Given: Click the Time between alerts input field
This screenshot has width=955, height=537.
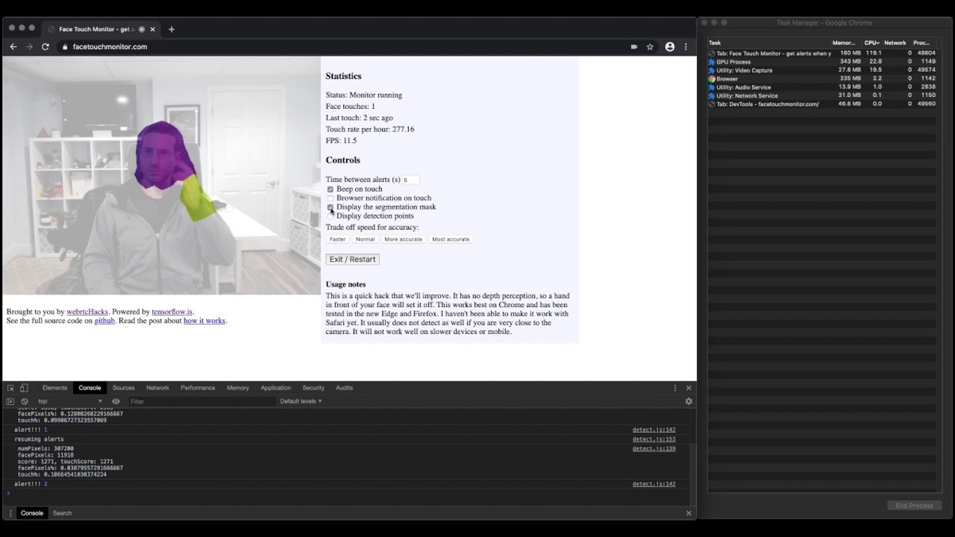Looking at the screenshot, I should pos(410,180).
